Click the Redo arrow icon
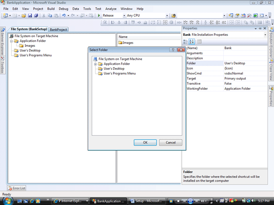Viewport: 274px width, 205px height. coord(73,15)
